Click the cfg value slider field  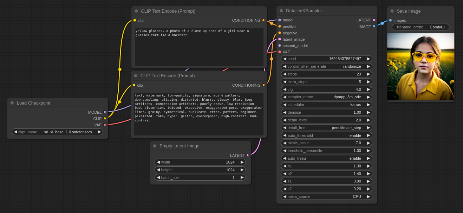326,89
